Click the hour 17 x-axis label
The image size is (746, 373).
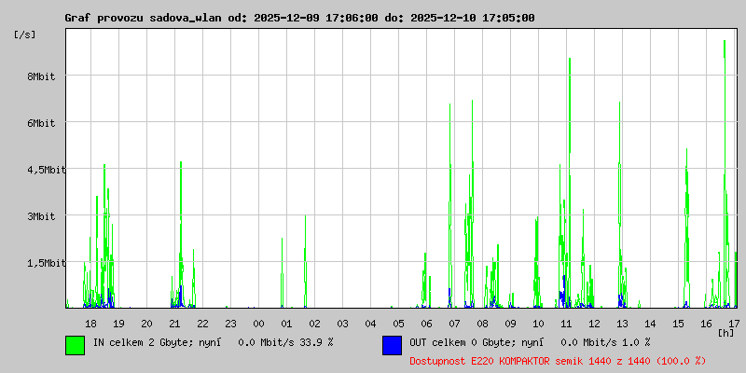pyautogui.click(x=734, y=324)
